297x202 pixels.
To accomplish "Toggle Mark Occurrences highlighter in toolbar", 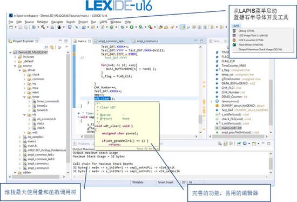I will [183, 28].
